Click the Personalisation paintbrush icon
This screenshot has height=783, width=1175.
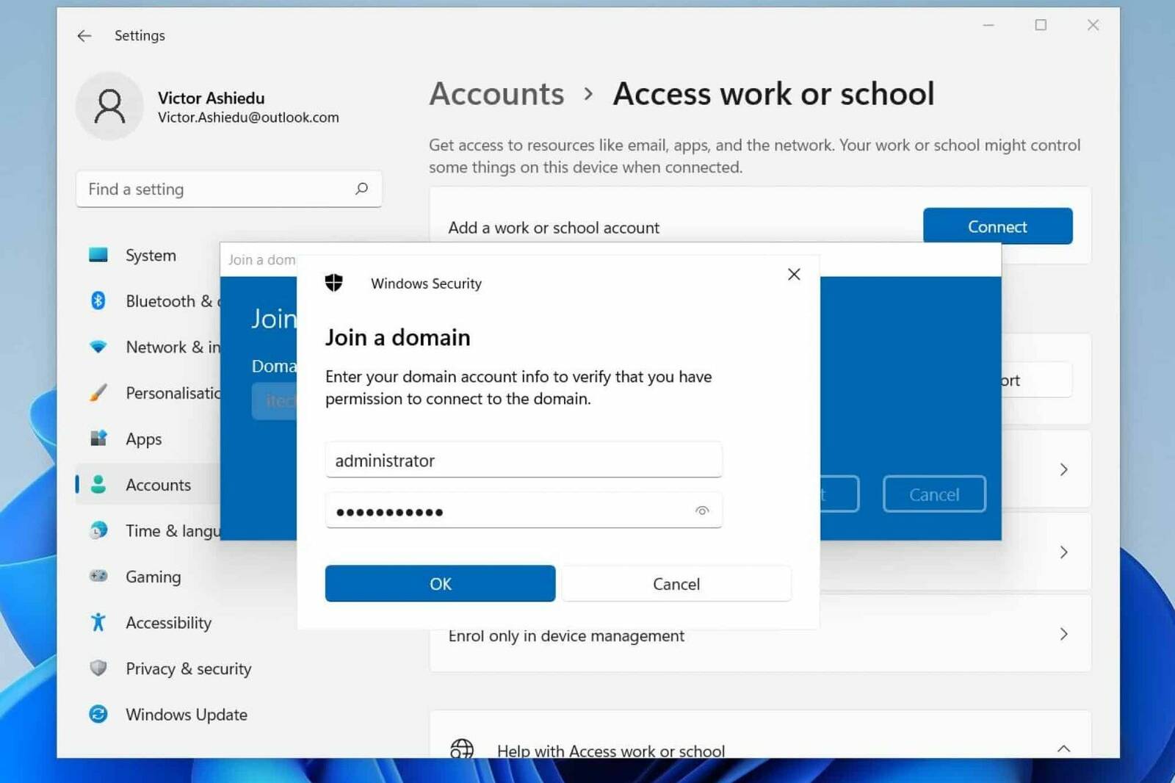[x=98, y=393]
